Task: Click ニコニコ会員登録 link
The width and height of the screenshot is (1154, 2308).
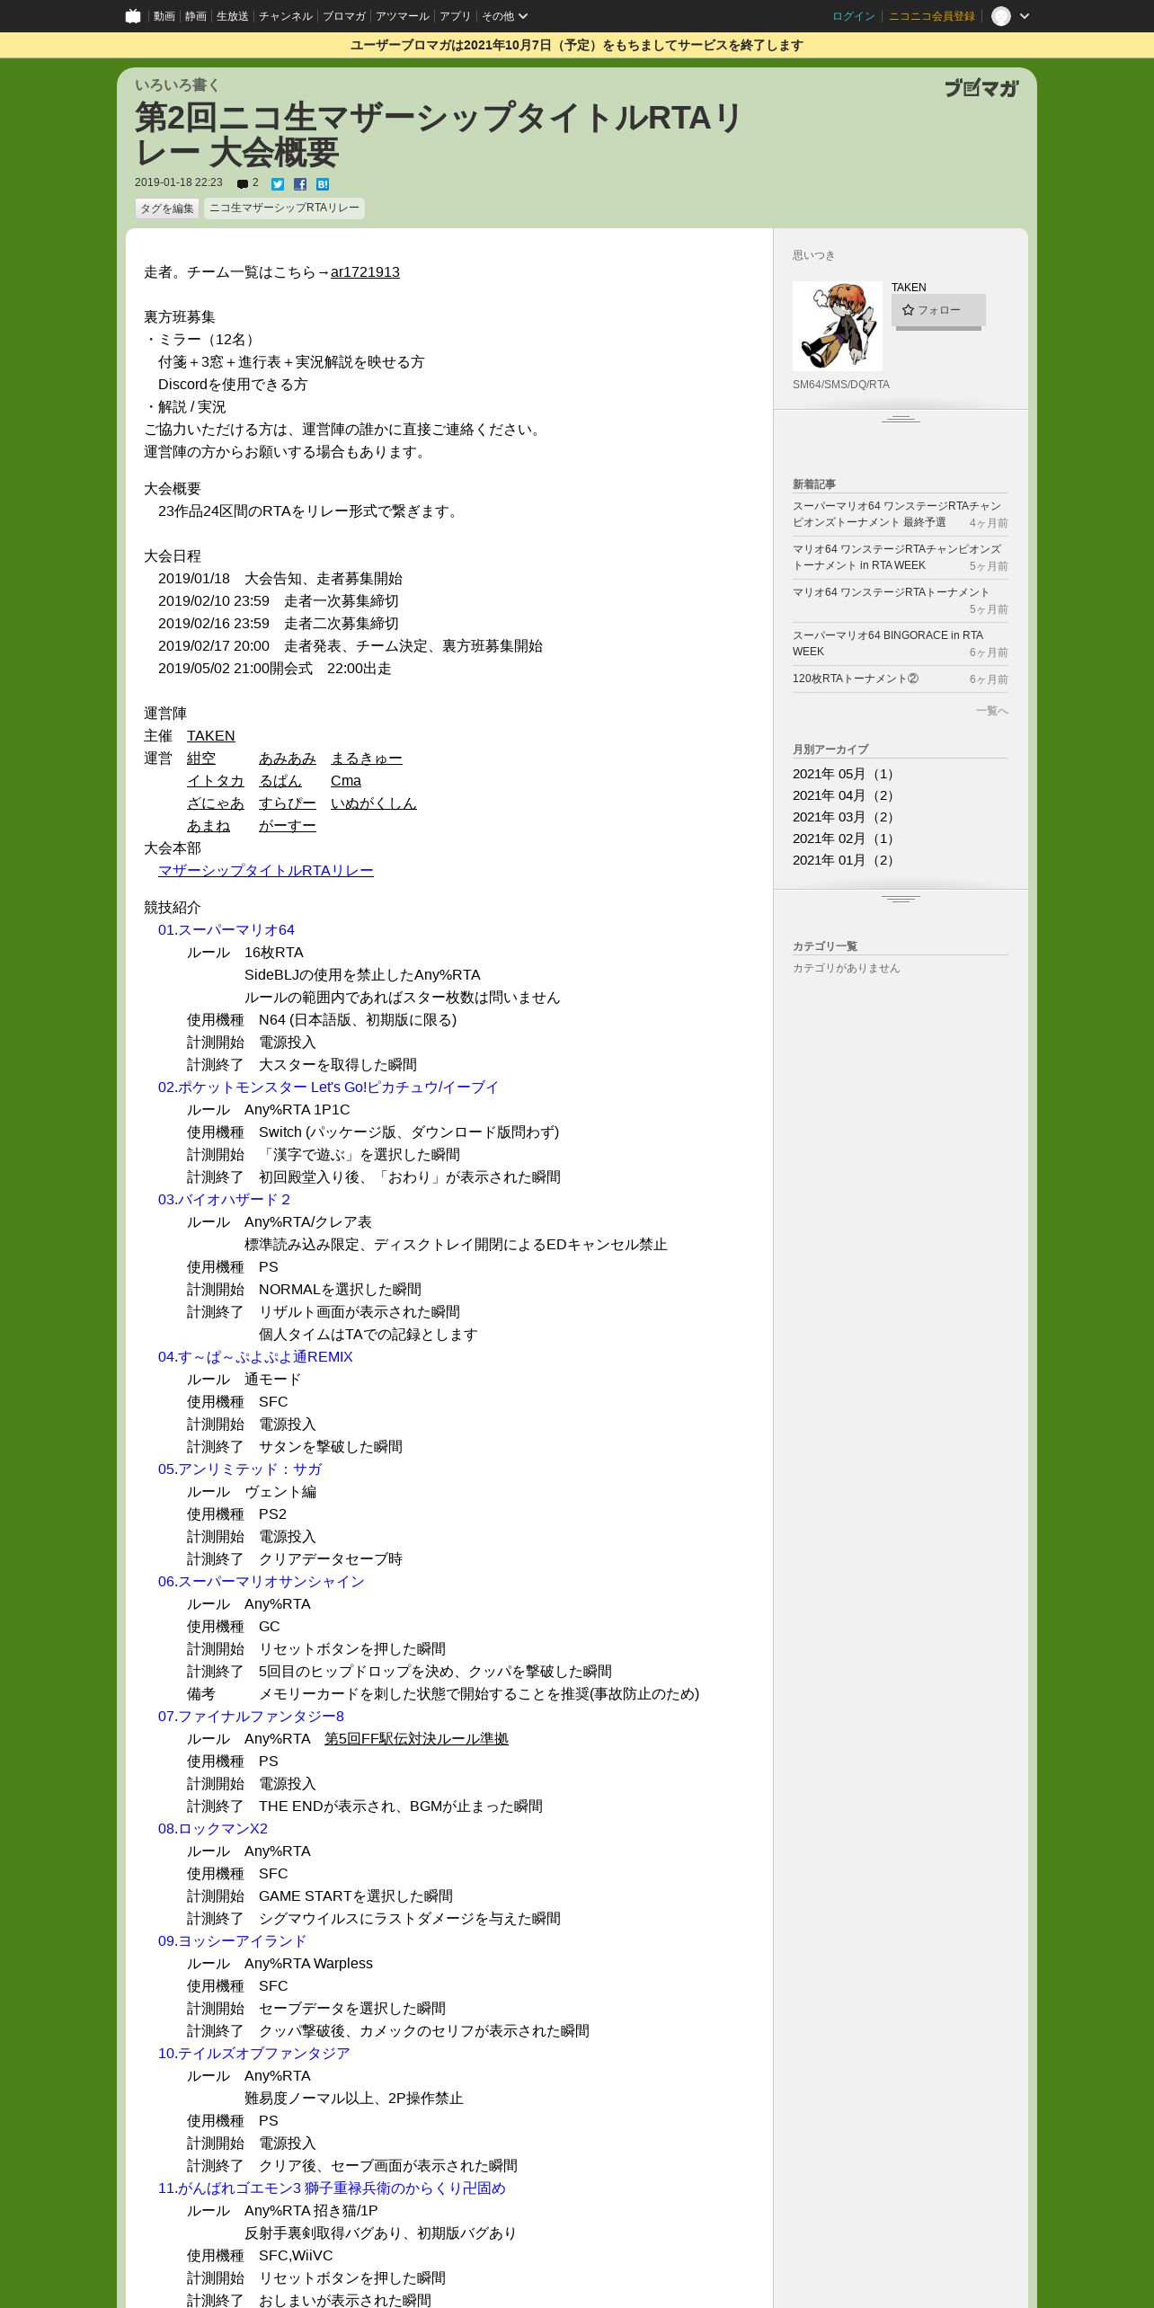Action: point(932,16)
